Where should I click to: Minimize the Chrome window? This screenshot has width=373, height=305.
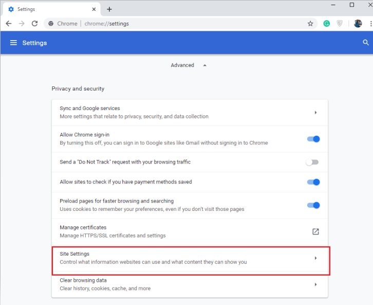(333, 5)
